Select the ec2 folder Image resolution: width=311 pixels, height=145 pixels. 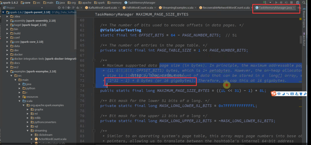(14, 67)
